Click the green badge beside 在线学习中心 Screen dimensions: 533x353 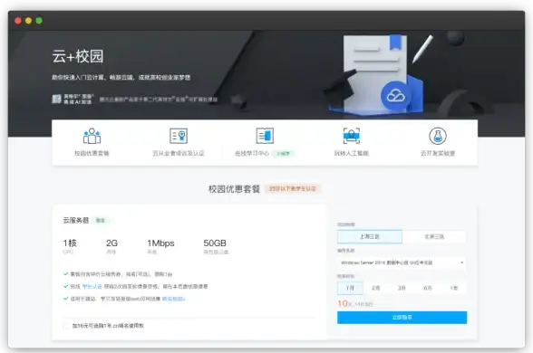point(284,154)
